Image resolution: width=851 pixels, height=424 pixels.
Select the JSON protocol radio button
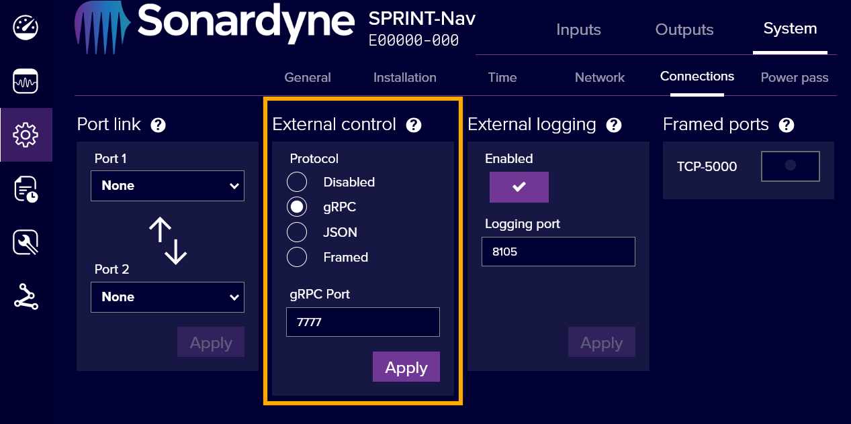click(x=297, y=232)
